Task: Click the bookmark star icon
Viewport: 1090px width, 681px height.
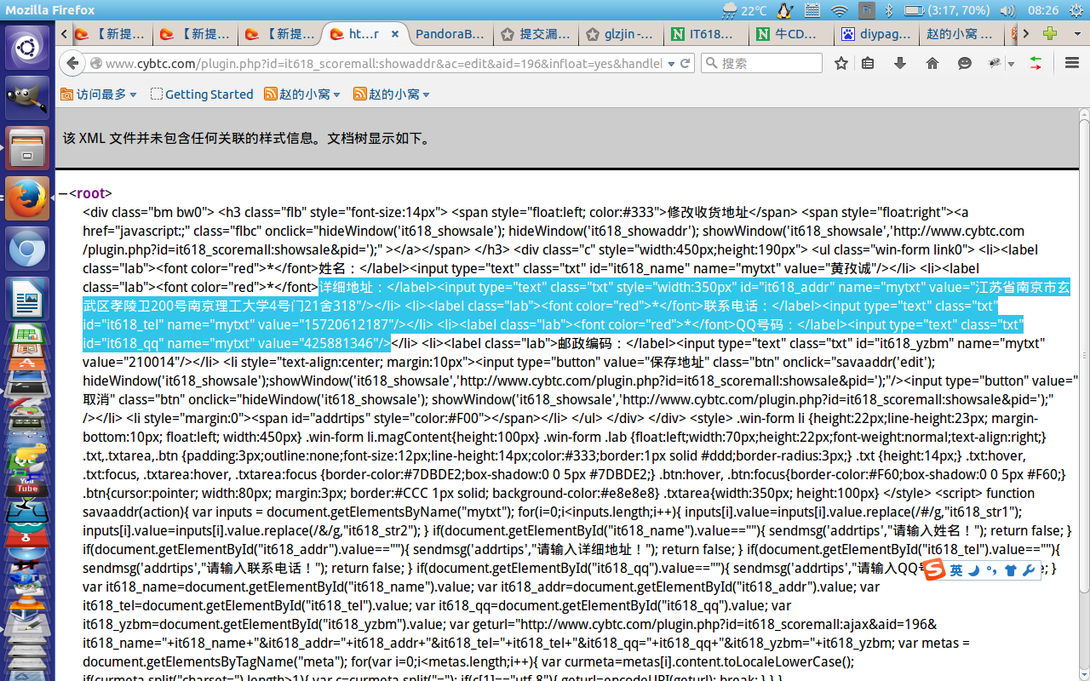Action: (841, 63)
